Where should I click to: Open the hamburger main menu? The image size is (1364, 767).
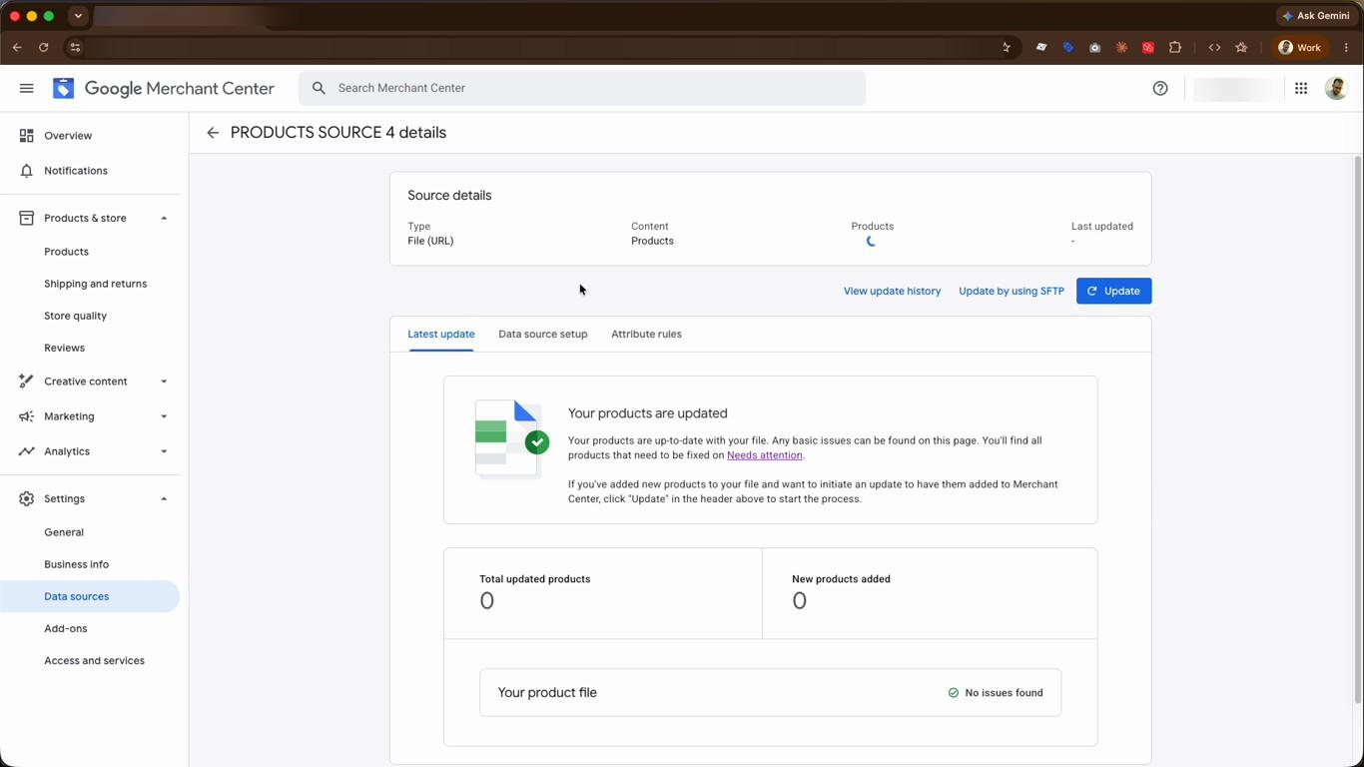[27, 88]
